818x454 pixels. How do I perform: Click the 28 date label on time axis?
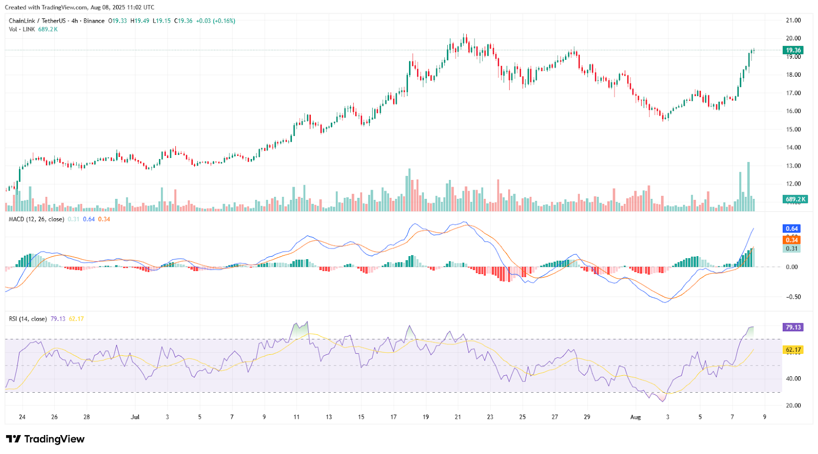click(86, 417)
